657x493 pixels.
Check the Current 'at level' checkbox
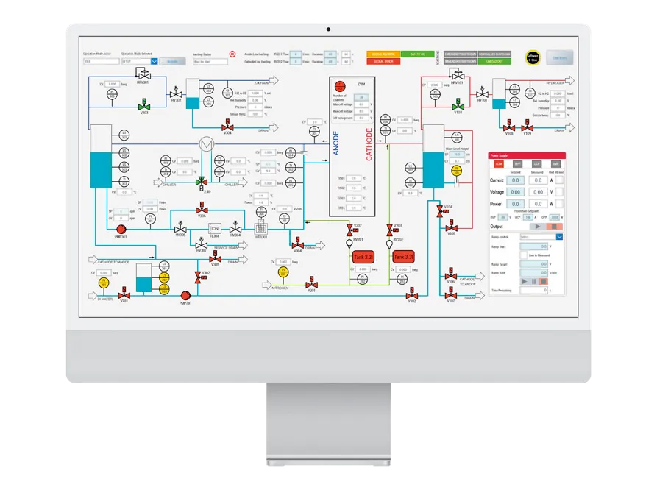click(x=559, y=180)
